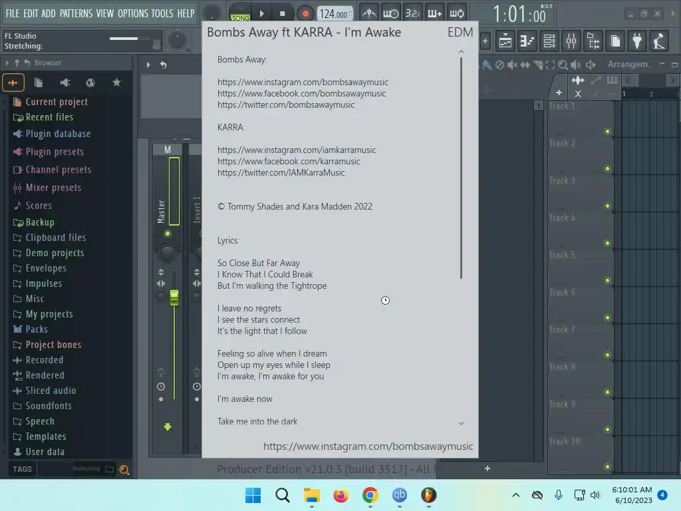This screenshot has height=511, width=681.
Task: Open the footer Instagram URL in info panel
Action: (x=368, y=446)
